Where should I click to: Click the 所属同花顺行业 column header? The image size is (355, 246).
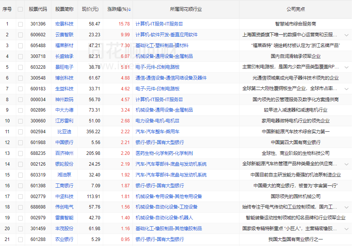[x=186, y=9]
